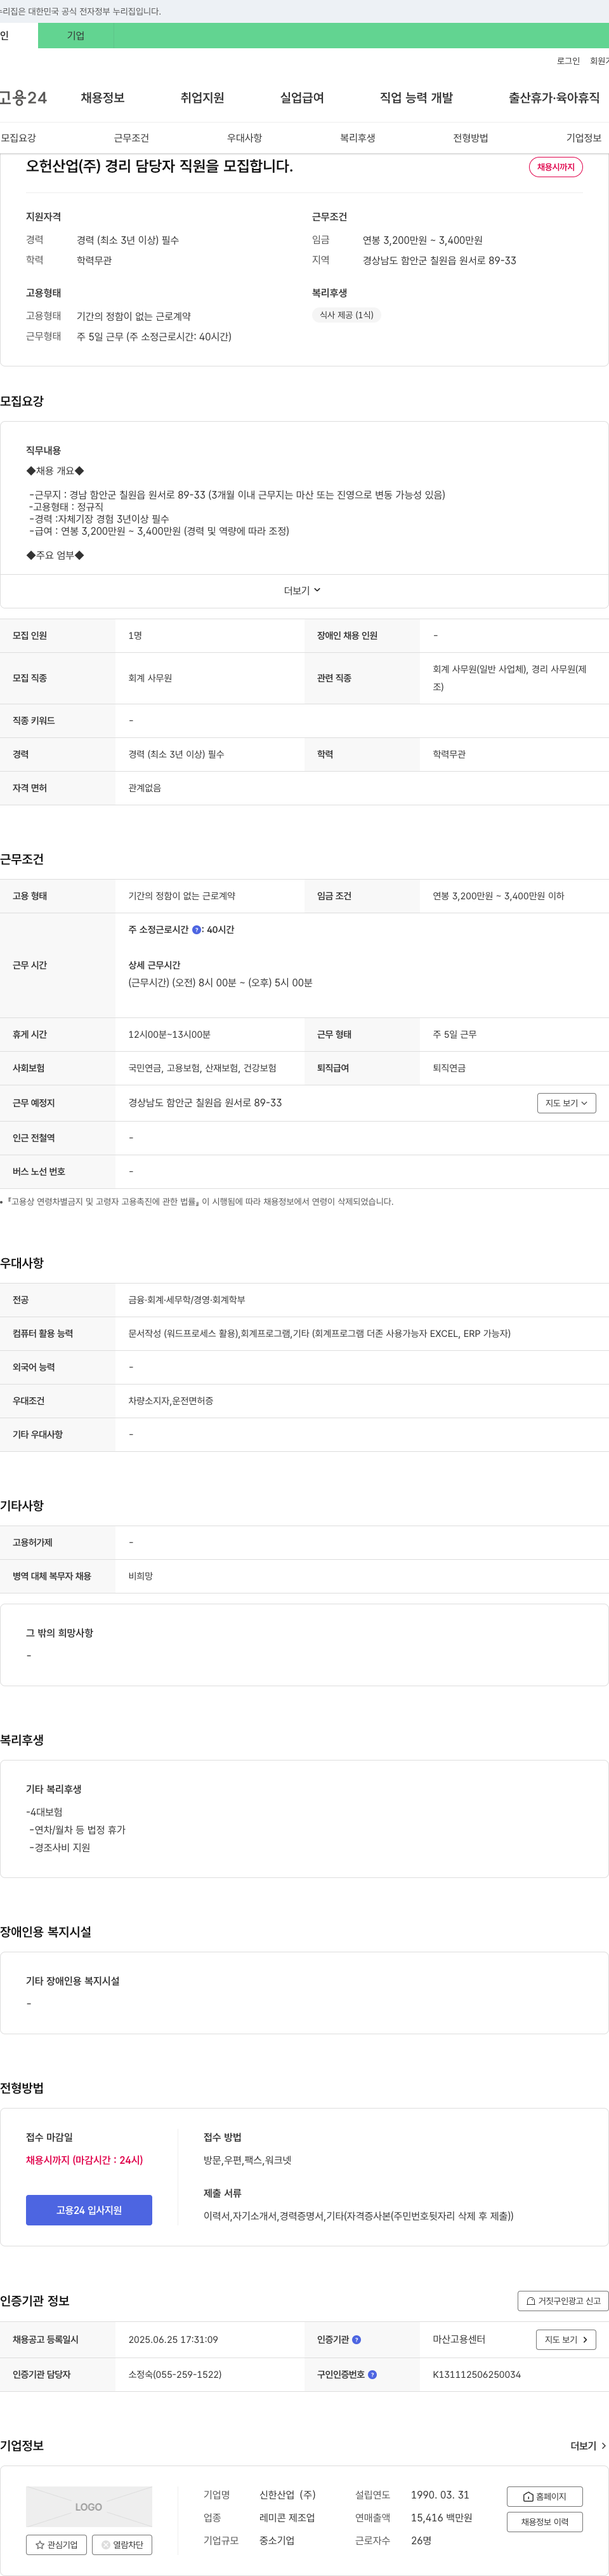Click the 주 소정근로시간 help icon
Image resolution: width=609 pixels, height=2576 pixels.
pyautogui.click(x=197, y=930)
